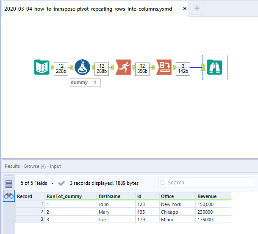Show the messages list view icon
Screen dimensions: 258x234
point(9,184)
